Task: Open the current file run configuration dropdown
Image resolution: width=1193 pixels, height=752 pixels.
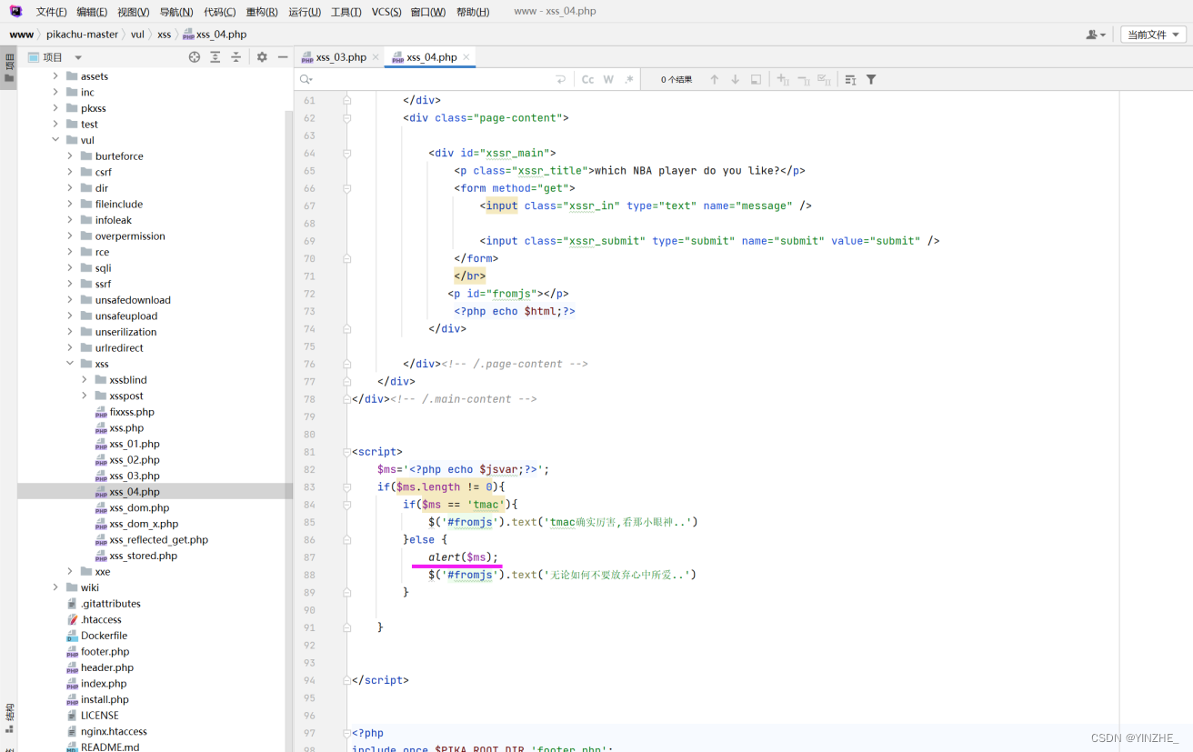Action: pyautogui.click(x=1153, y=35)
